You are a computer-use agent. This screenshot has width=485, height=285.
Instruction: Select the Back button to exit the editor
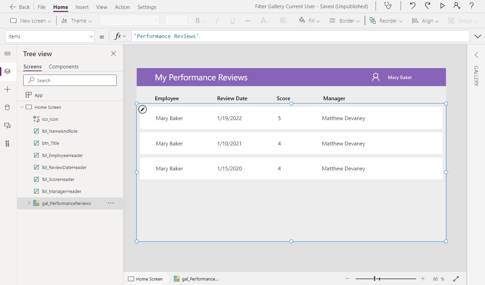(19, 7)
